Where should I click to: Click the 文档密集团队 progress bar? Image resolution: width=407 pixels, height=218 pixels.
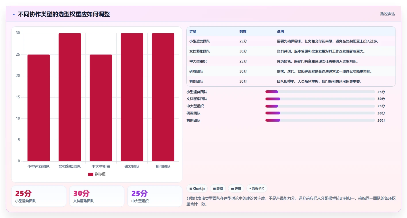tap(320, 99)
